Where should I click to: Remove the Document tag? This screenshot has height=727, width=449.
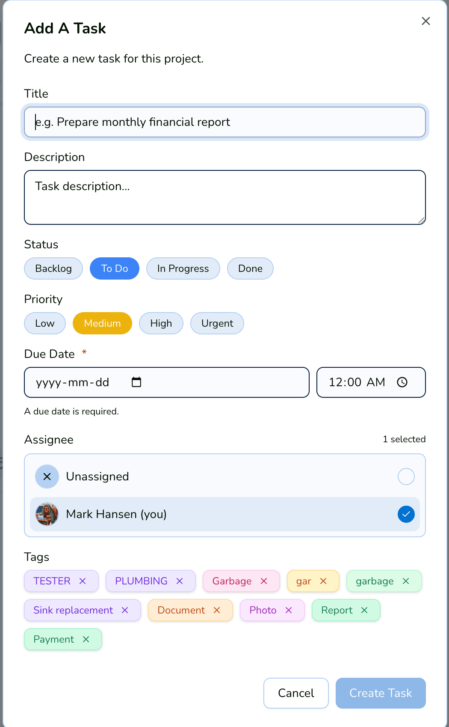[x=217, y=610]
